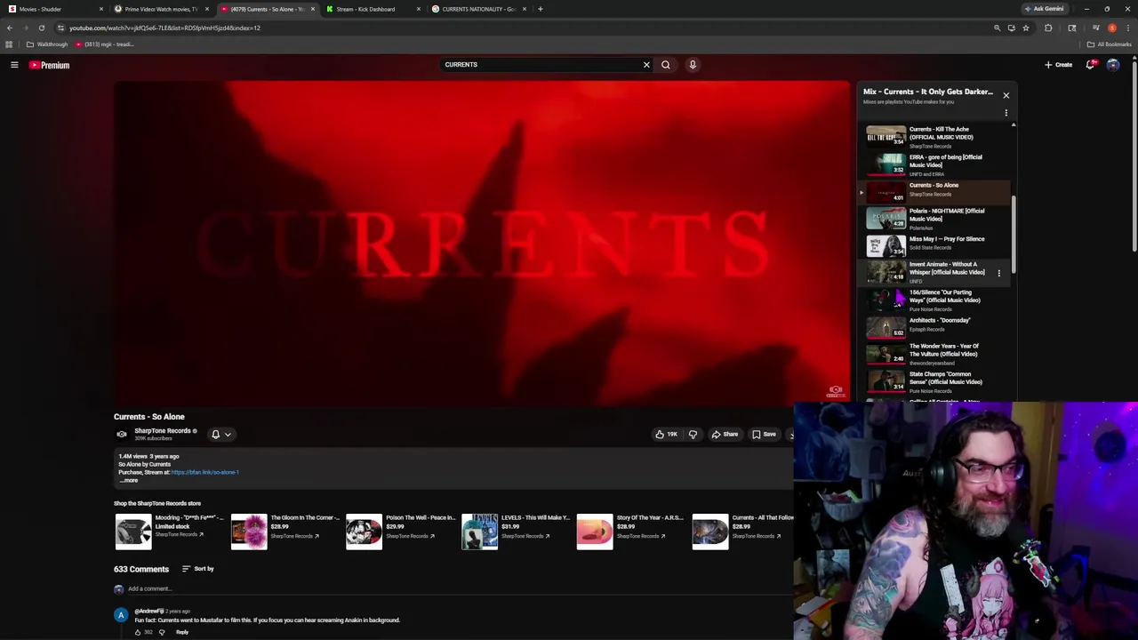The image size is (1138, 640).
Task: Bookmark page with star icon
Action: pos(1025,28)
